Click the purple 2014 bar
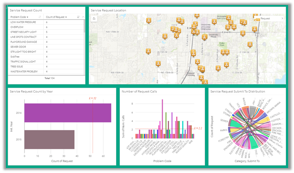Image resolution: width=294 pixels, height=173 pixels. point(68,113)
